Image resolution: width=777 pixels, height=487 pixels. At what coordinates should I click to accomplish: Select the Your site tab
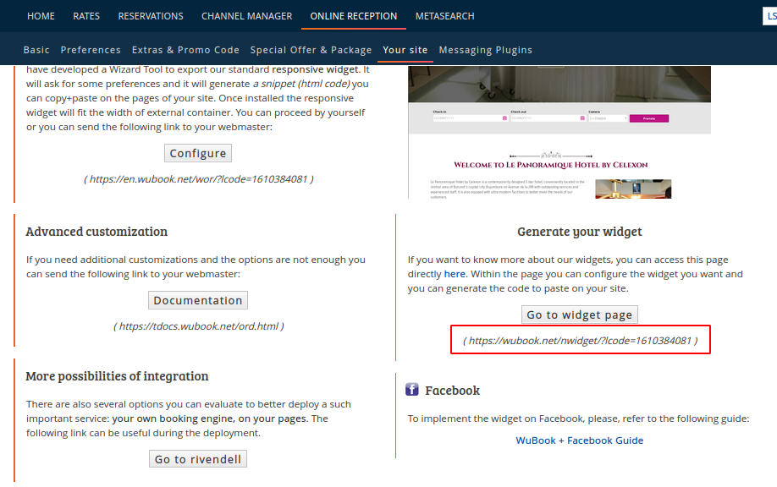point(405,50)
